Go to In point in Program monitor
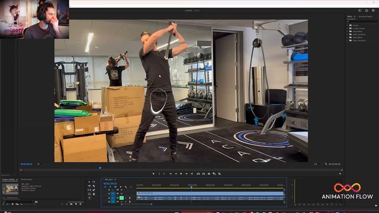This screenshot has height=213, width=379. (x=171, y=173)
